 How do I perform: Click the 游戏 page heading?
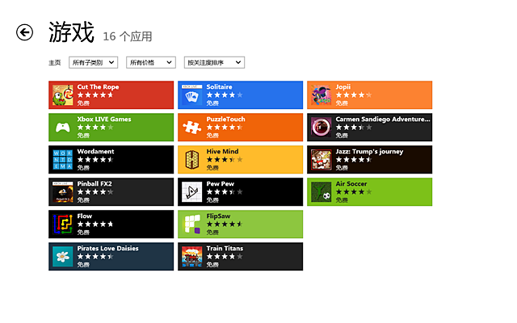coord(72,32)
